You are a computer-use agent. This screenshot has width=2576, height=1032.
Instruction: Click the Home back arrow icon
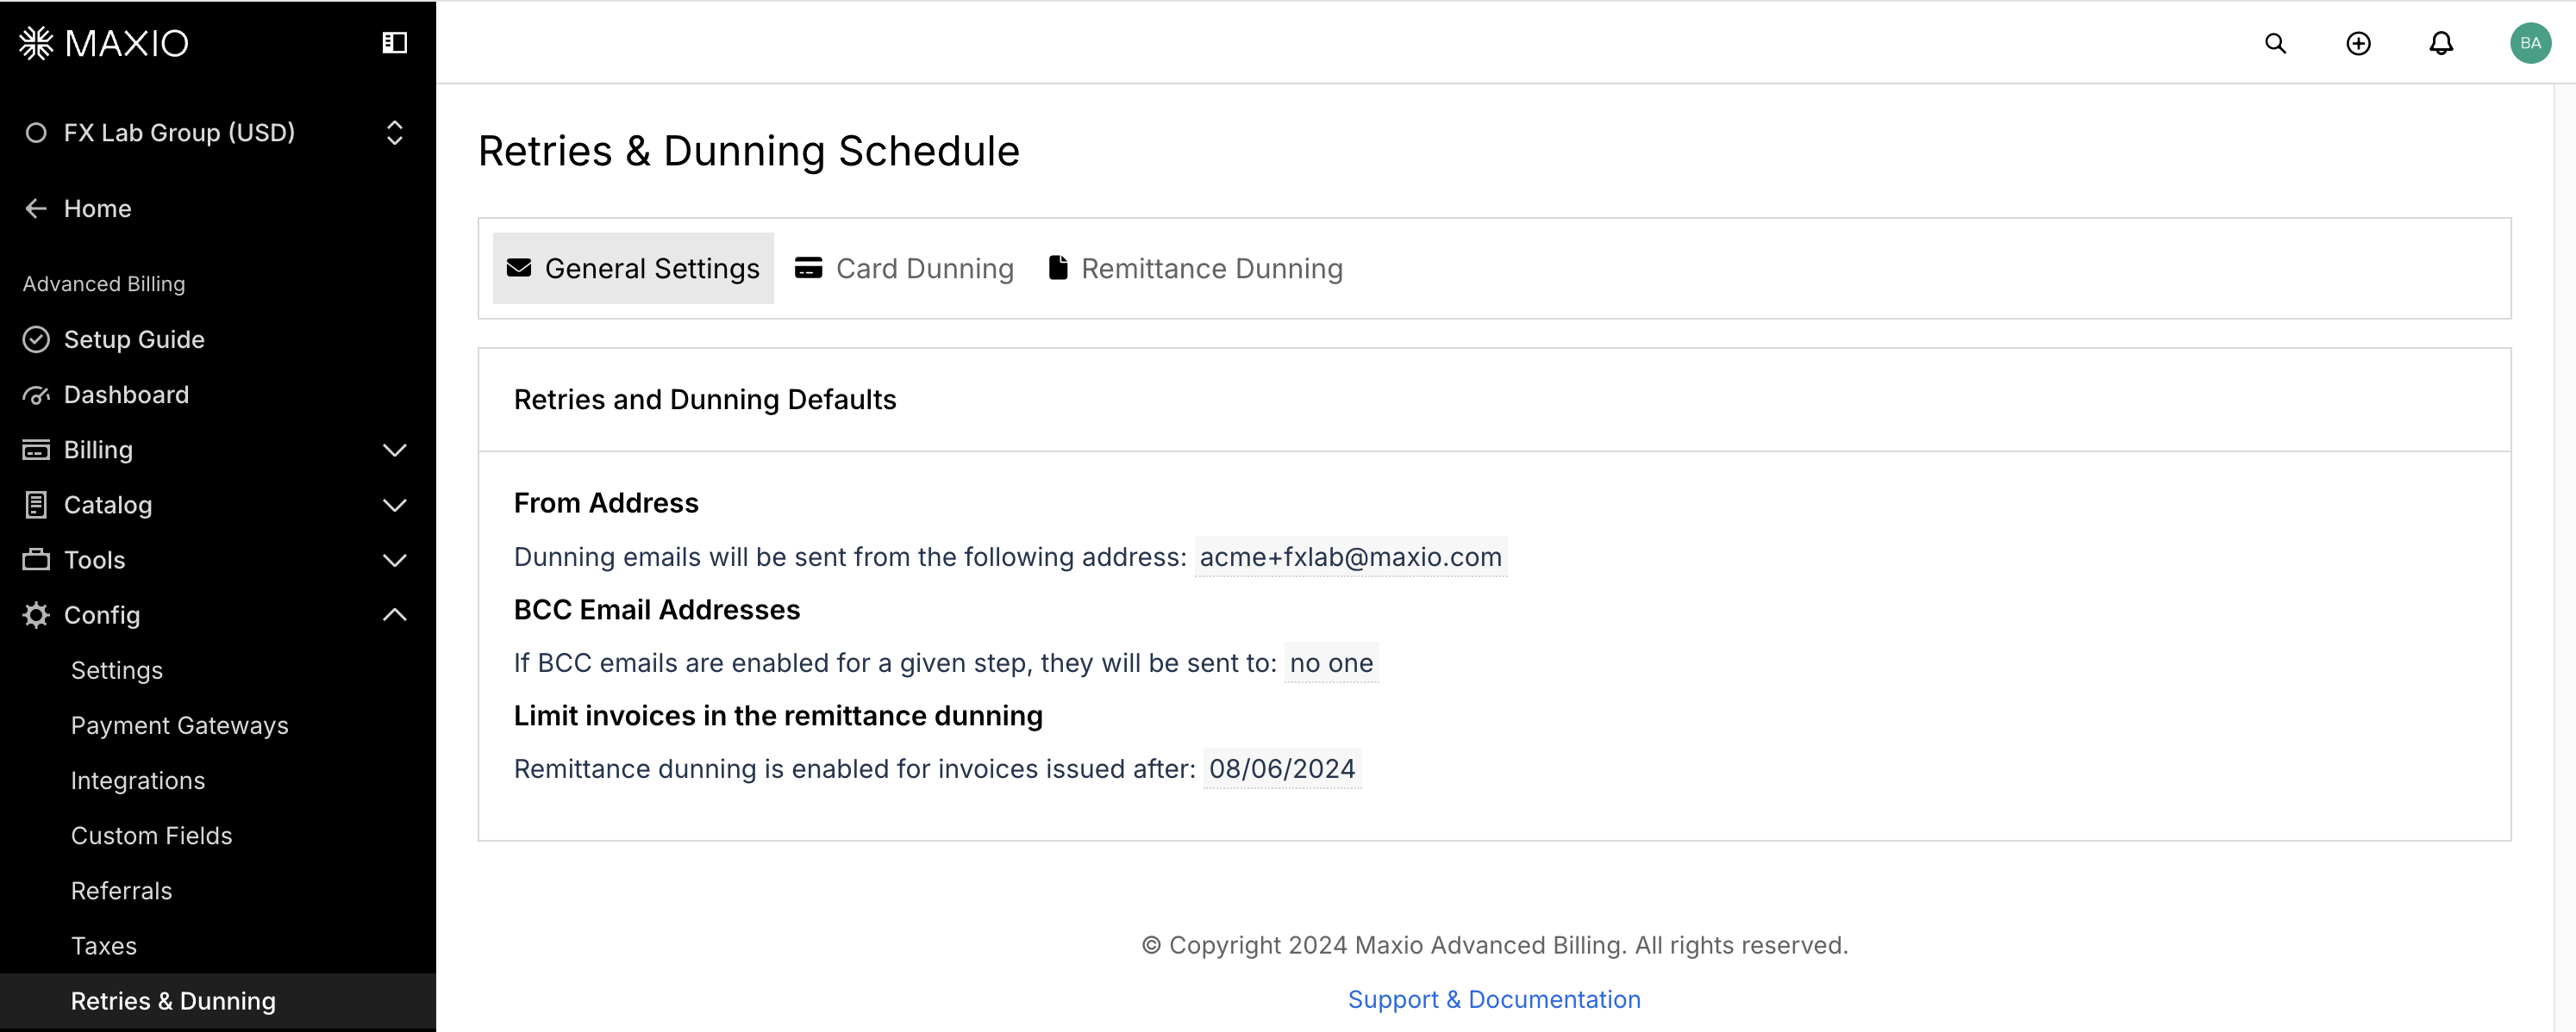(36, 208)
